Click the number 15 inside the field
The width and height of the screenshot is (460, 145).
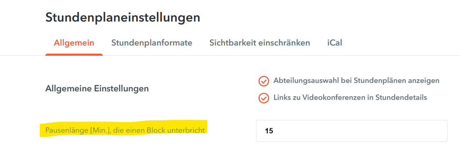tap(269, 131)
